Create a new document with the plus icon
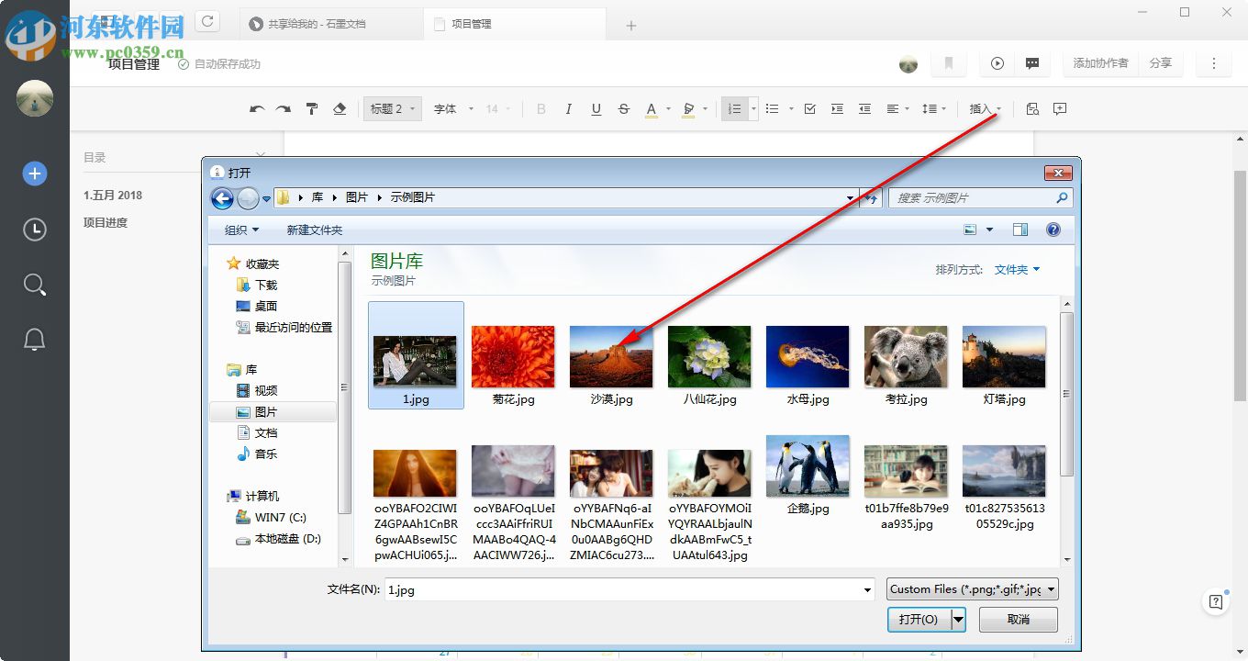Image resolution: width=1248 pixels, height=661 pixels. (x=35, y=174)
